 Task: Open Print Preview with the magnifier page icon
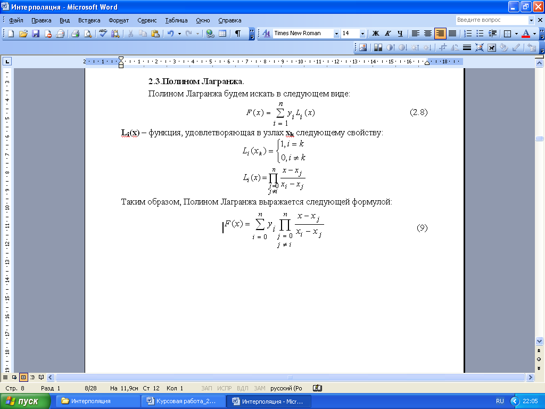click(88, 34)
